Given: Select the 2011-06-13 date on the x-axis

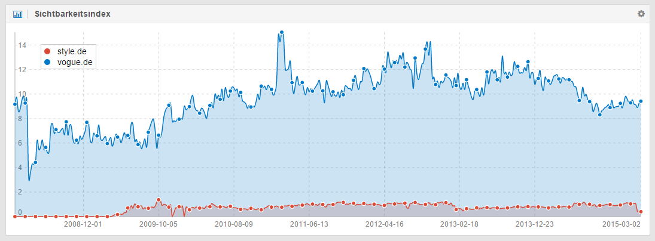Looking at the screenshot, I should (x=309, y=225).
